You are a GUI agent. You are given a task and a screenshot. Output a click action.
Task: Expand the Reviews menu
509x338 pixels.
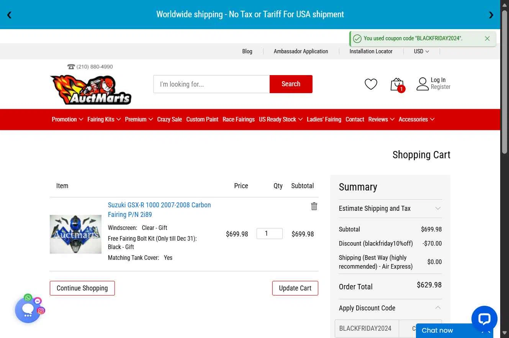(381, 120)
